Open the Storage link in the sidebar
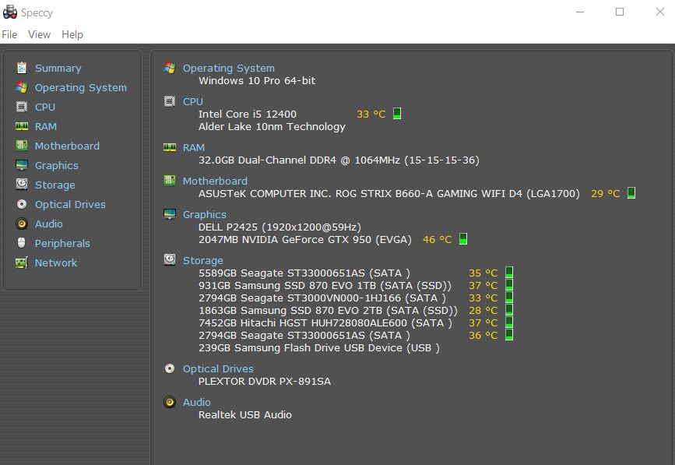Screen dimensions: 675x465 pos(55,185)
